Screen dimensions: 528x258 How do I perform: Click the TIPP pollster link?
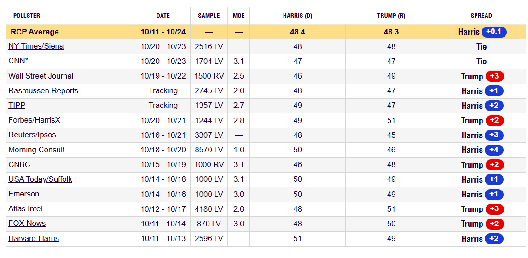(17, 105)
